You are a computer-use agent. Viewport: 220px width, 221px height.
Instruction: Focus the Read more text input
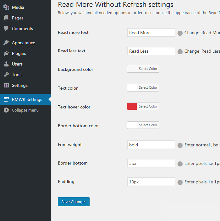click(151, 33)
